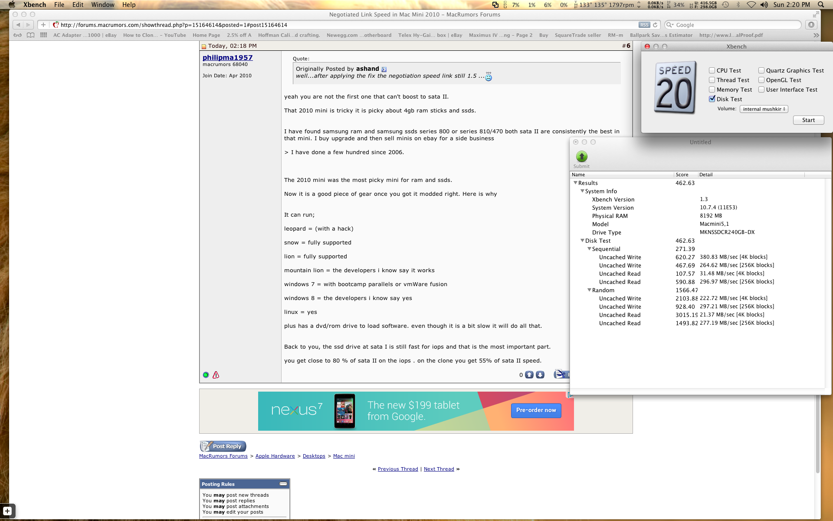Viewport: 833px width, 521px height.
Task: Collapse the Sequential results triangle
Action: (x=589, y=249)
